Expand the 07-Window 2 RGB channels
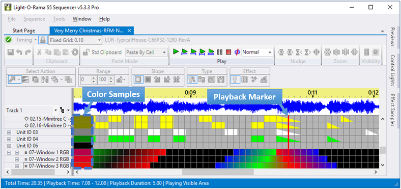Viewport: 401px width, 189px height. point(17,159)
